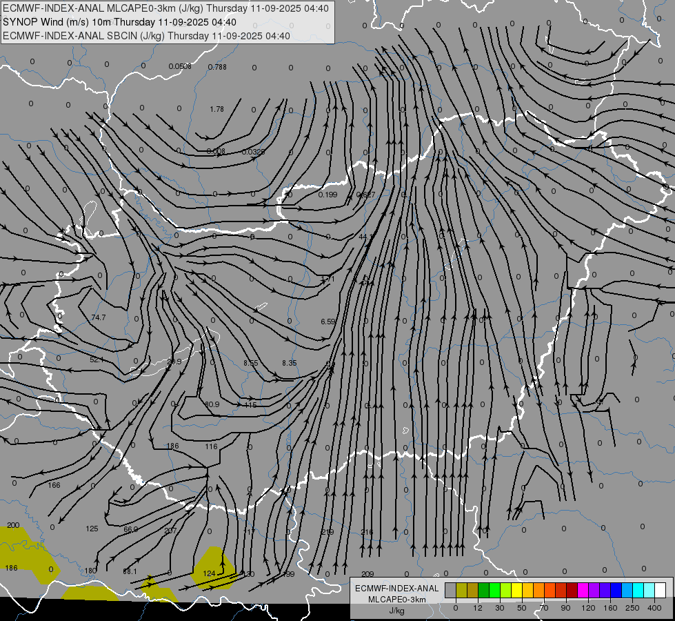Pick the olive-yellow legend swatch above 0

[461, 591]
